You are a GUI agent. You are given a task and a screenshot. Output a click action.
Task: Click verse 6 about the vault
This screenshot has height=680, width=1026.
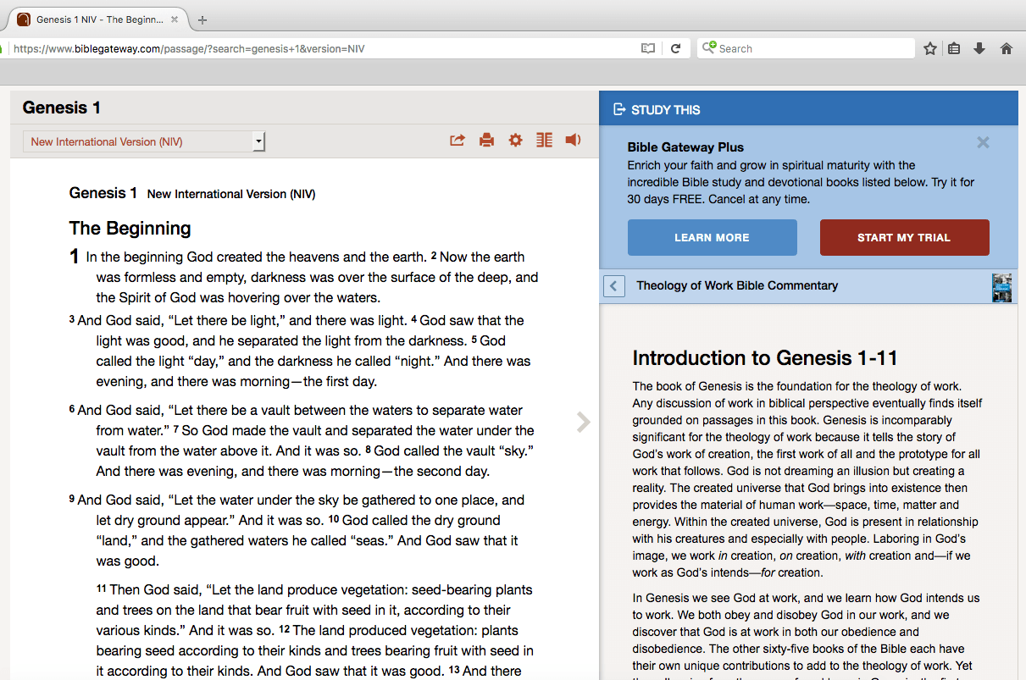point(302,440)
